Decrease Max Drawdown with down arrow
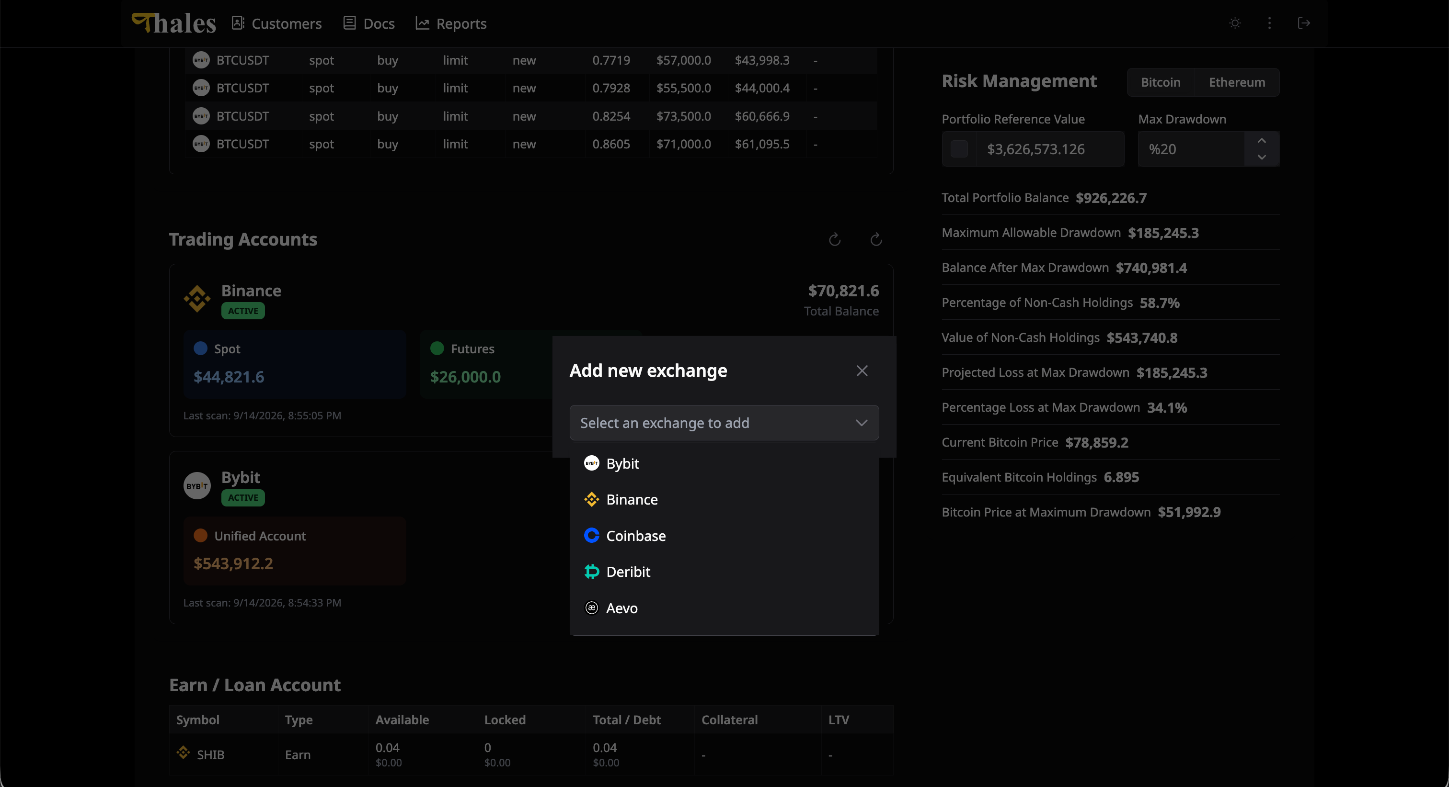The height and width of the screenshot is (787, 1449). coord(1262,157)
